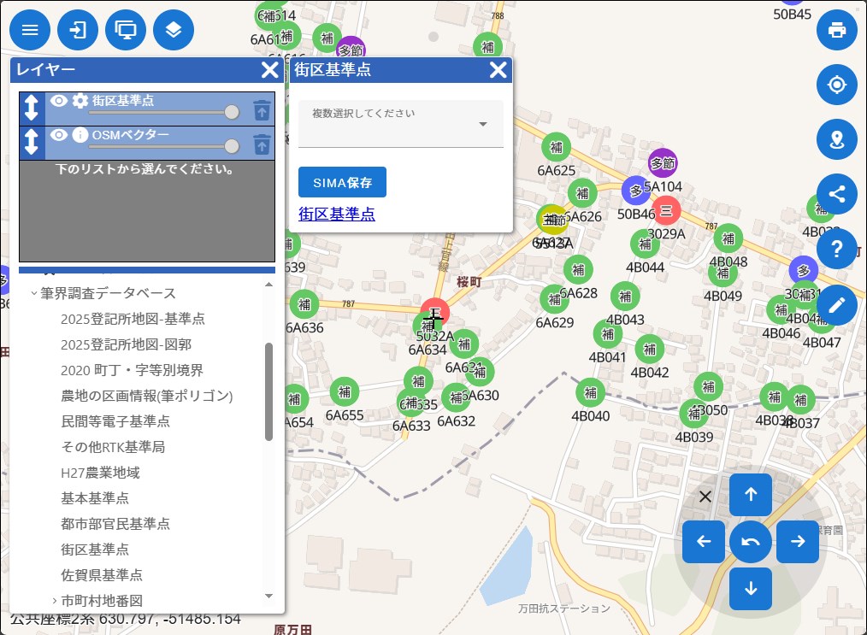Toggle visibility of 街区基準点 layer

click(x=58, y=101)
